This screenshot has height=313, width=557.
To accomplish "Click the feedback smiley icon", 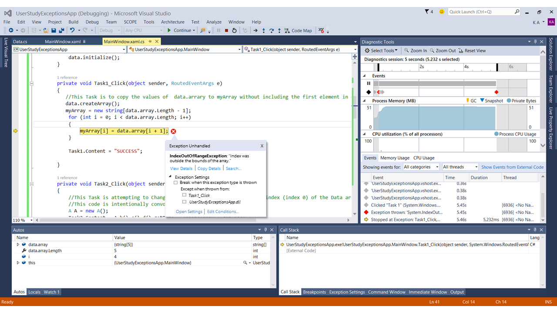I will tap(442, 12).
